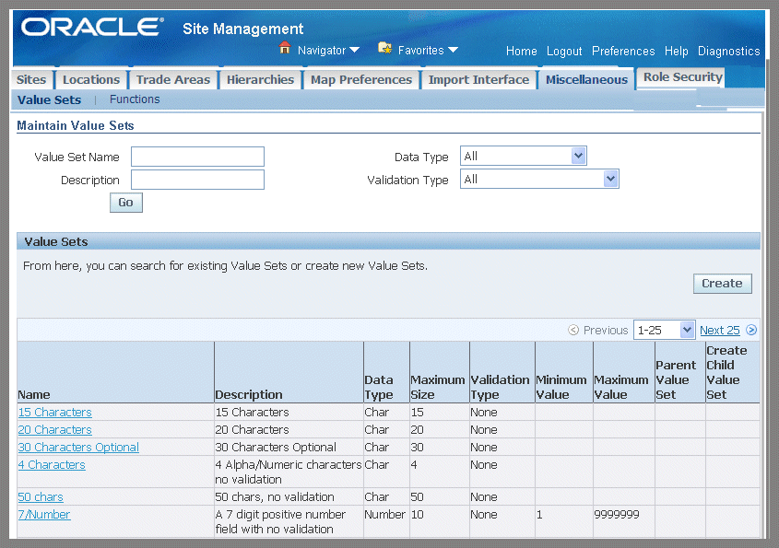Select the Value Sets subtab
The height and width of the screenshot is (548, 779).
[49, 99]
